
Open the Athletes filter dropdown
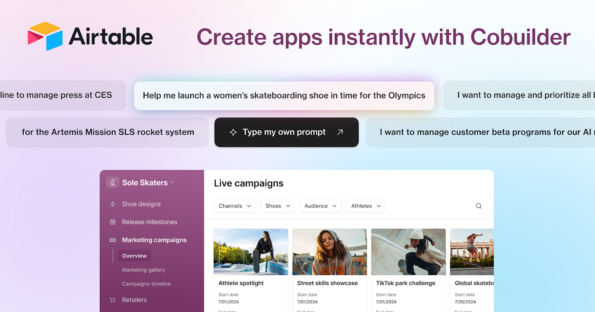click(x=366, y=206)
